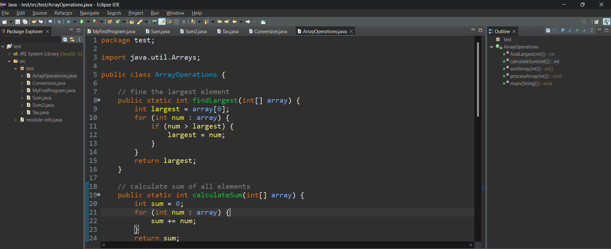Viewport: 611px width, 249px height.
Task: Go to Last Edit Location
Action: point(220,22)
